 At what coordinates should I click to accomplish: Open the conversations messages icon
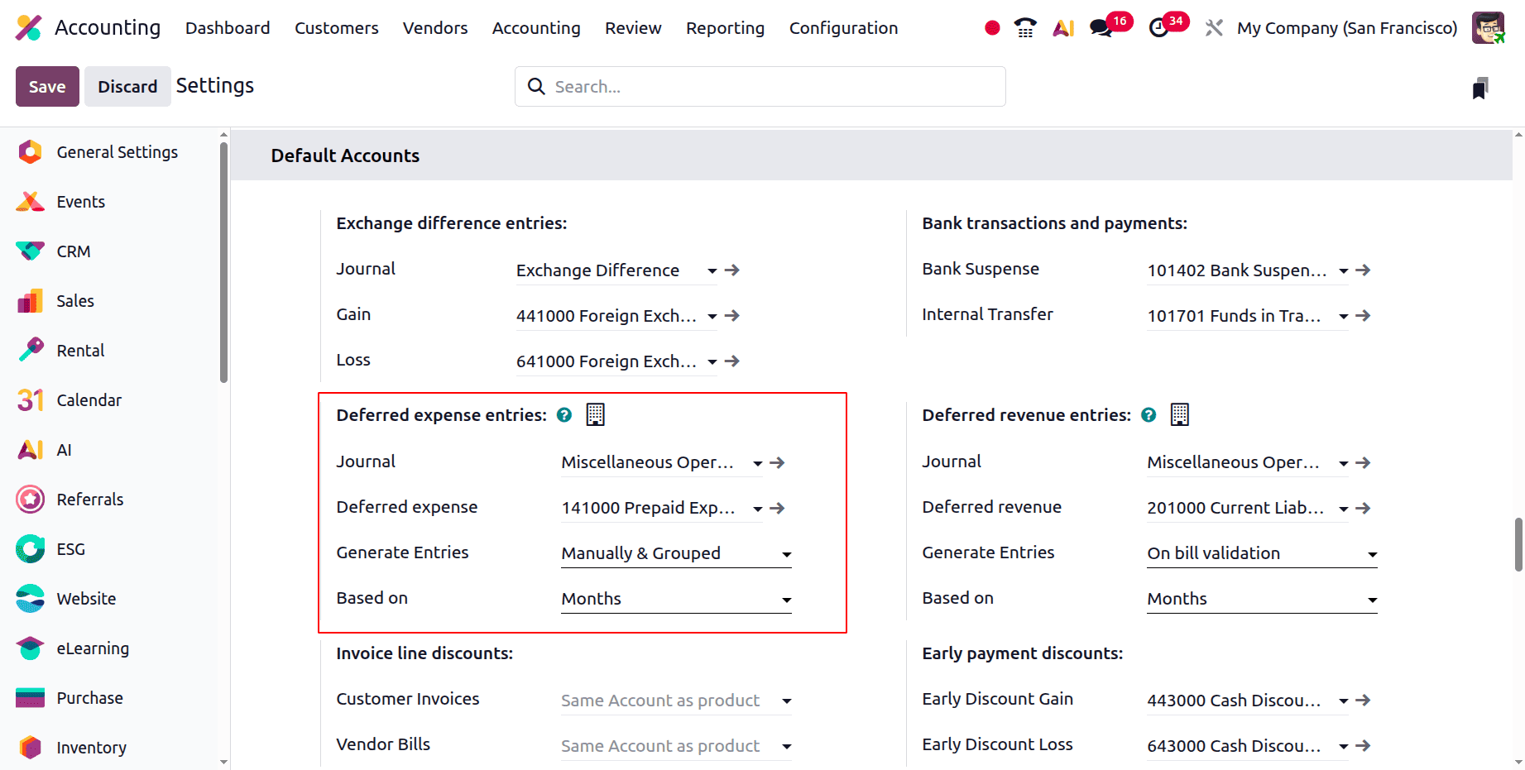pyautogui.click(x=1101, y=28)
